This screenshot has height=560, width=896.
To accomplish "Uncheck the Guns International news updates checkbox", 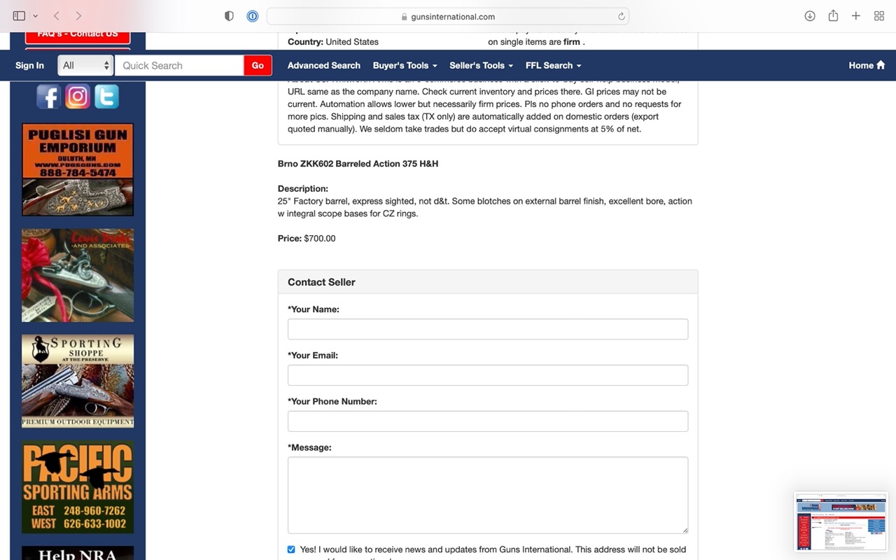I will tap(291, 549).
